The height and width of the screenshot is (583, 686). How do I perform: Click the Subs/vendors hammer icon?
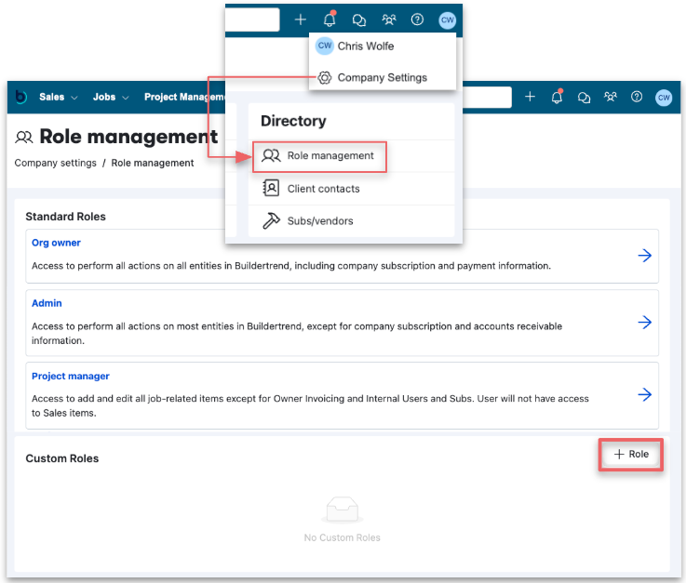pyautogui.click(x=271, y=220)
